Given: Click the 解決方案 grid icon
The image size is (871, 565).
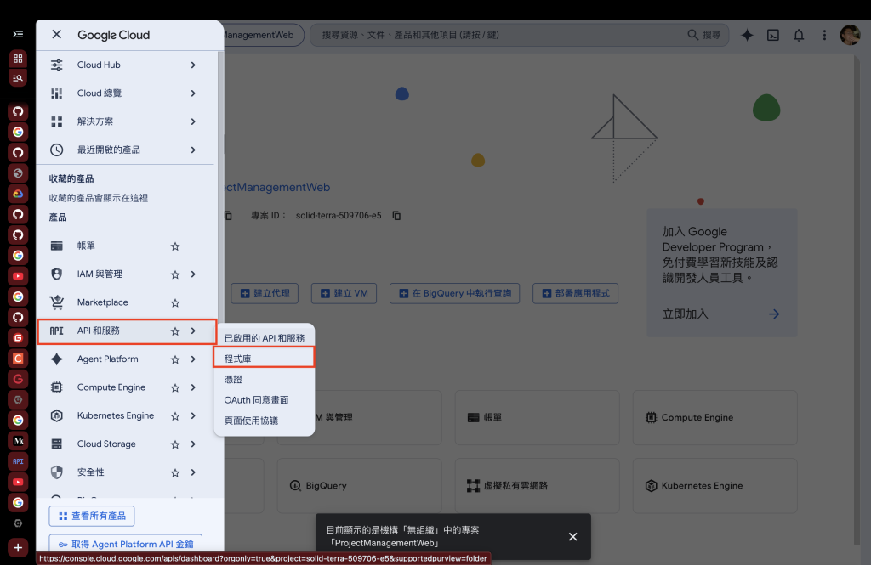Looking at the screenshot, I should (x=57, y=121).
